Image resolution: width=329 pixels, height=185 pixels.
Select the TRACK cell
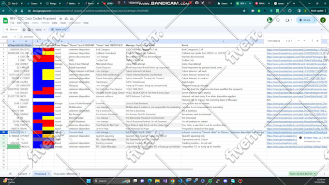[x=26, y=143]
